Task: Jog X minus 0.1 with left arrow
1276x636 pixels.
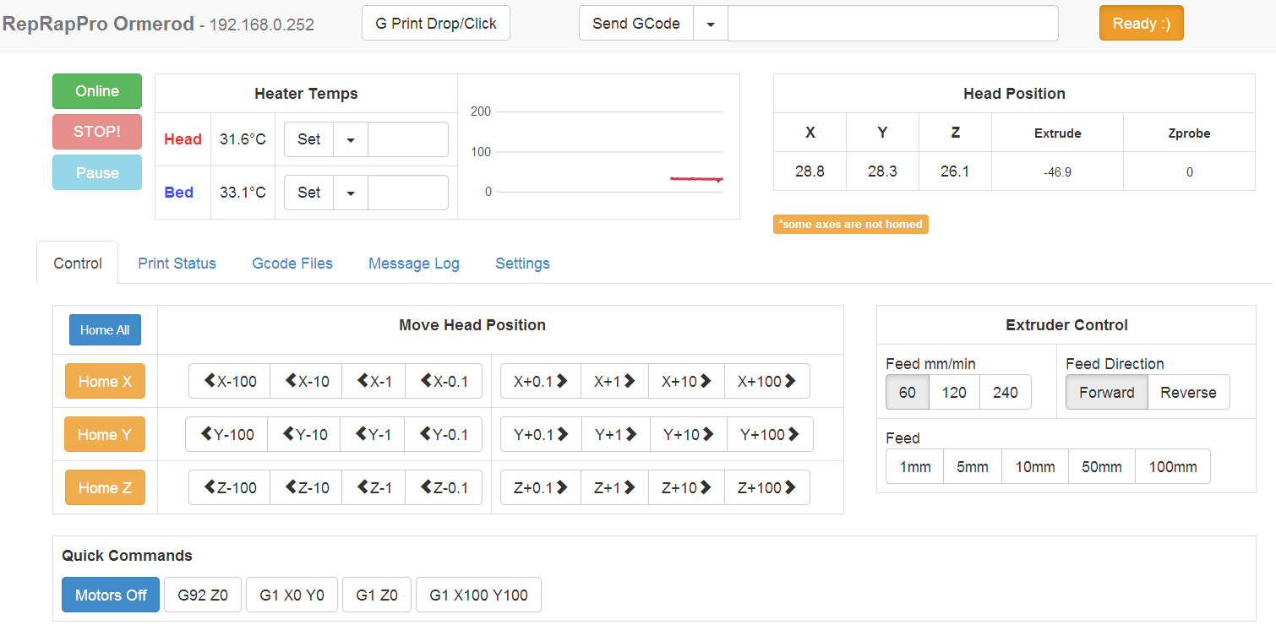Action: [x=444, y=381]
